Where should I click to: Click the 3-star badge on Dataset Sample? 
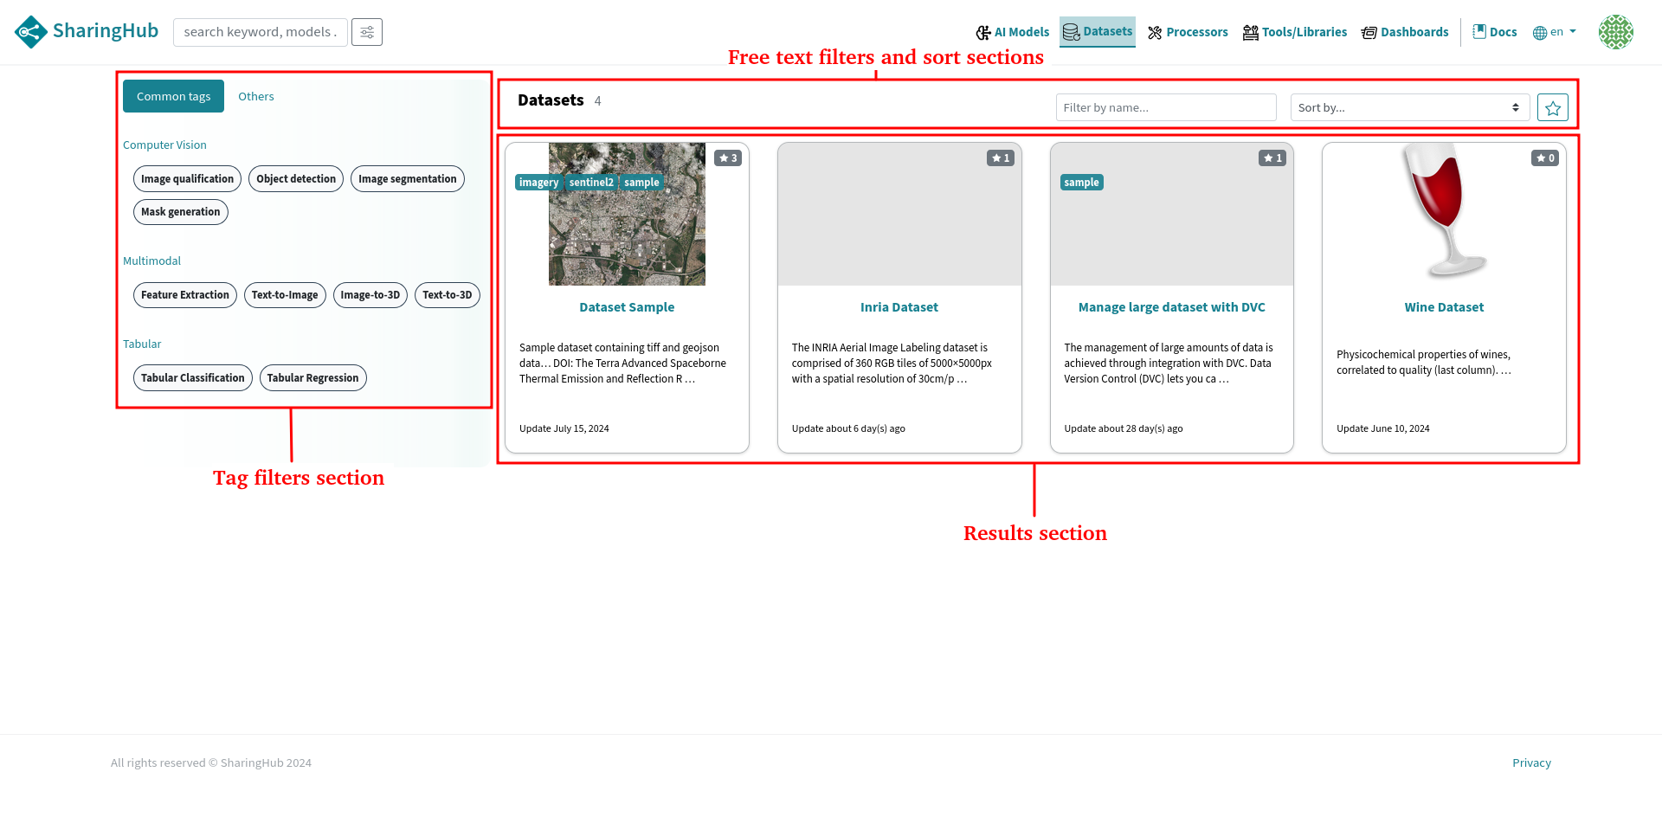coord(728,158)
